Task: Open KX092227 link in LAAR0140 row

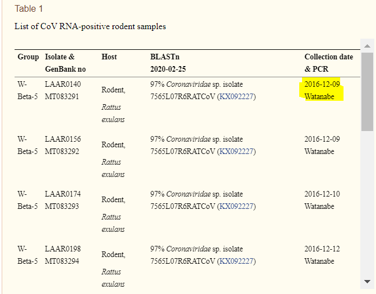Action: 236,96
